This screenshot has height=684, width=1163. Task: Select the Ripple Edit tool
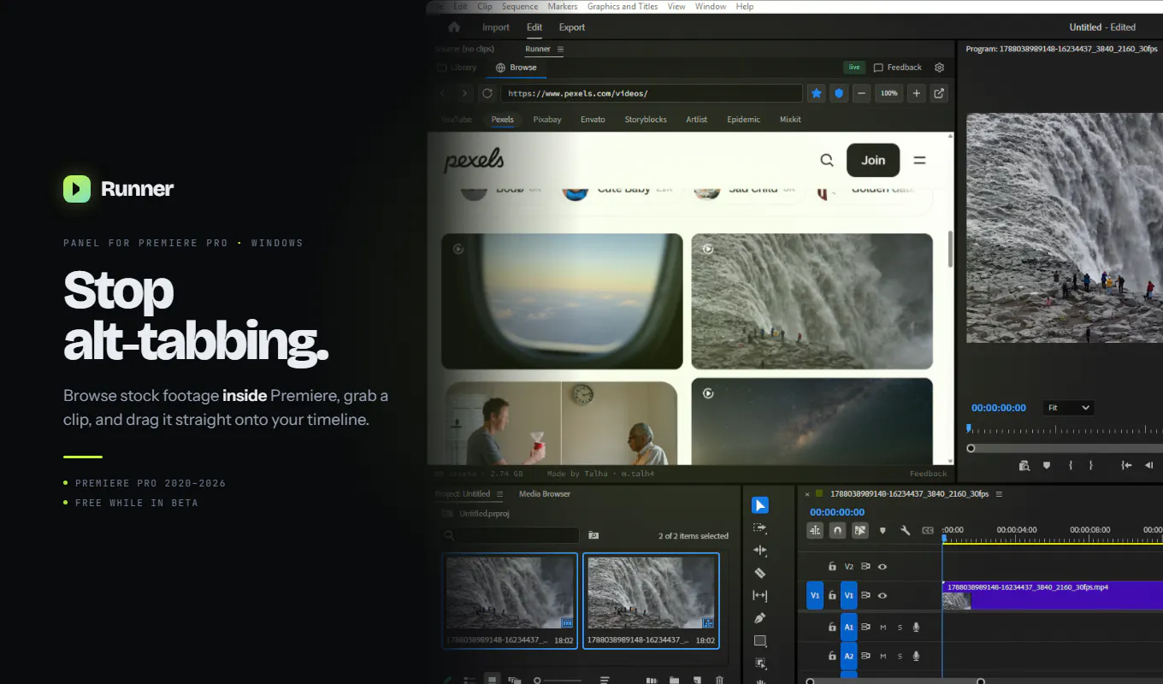click(x=760, y=551)
